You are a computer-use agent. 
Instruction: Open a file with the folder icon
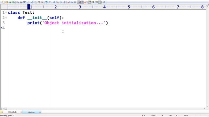[7, 2]
